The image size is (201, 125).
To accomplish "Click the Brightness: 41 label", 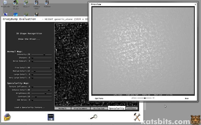I will click(x=23, y=93).
